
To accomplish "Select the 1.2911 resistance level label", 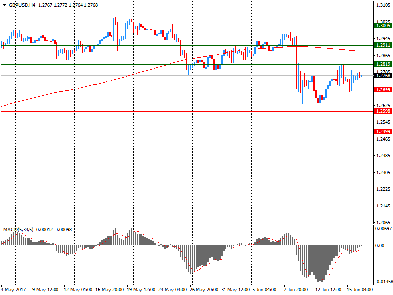I will point(383,45).
